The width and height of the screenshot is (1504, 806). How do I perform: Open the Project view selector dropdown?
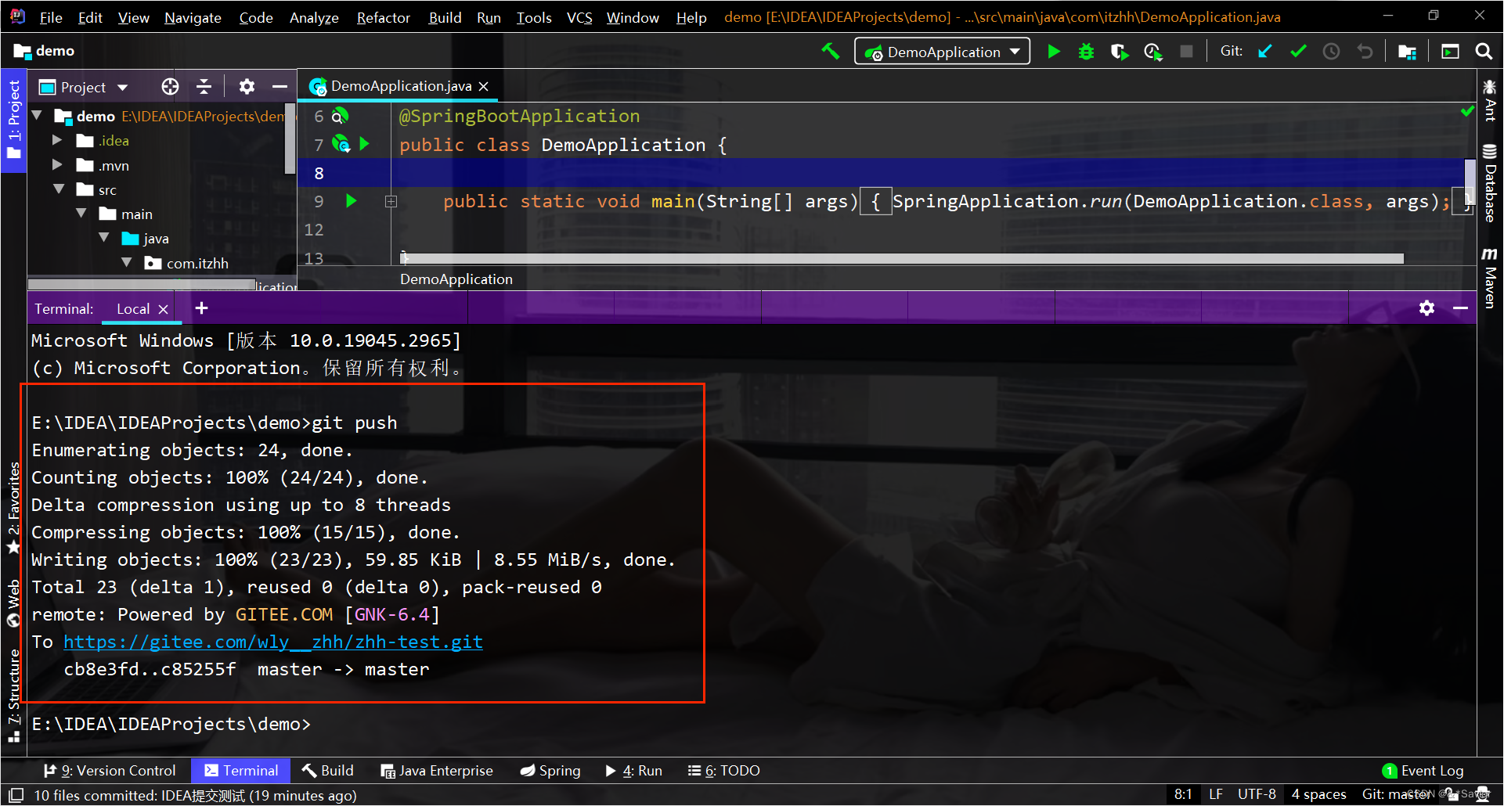tap(84, 87)
